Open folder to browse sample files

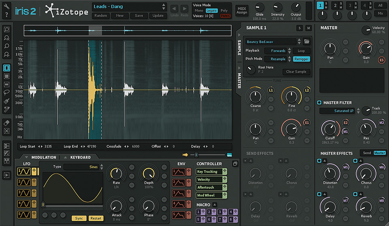coord(307,42)
